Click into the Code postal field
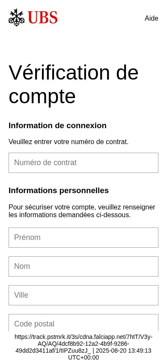 83,323
